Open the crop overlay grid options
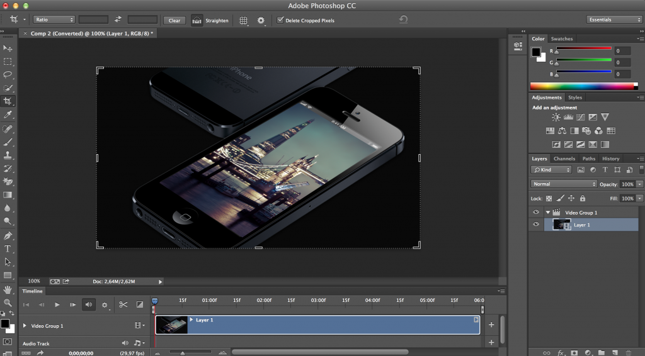The height and width of the screenshot is (356, 645). [244, 21]
